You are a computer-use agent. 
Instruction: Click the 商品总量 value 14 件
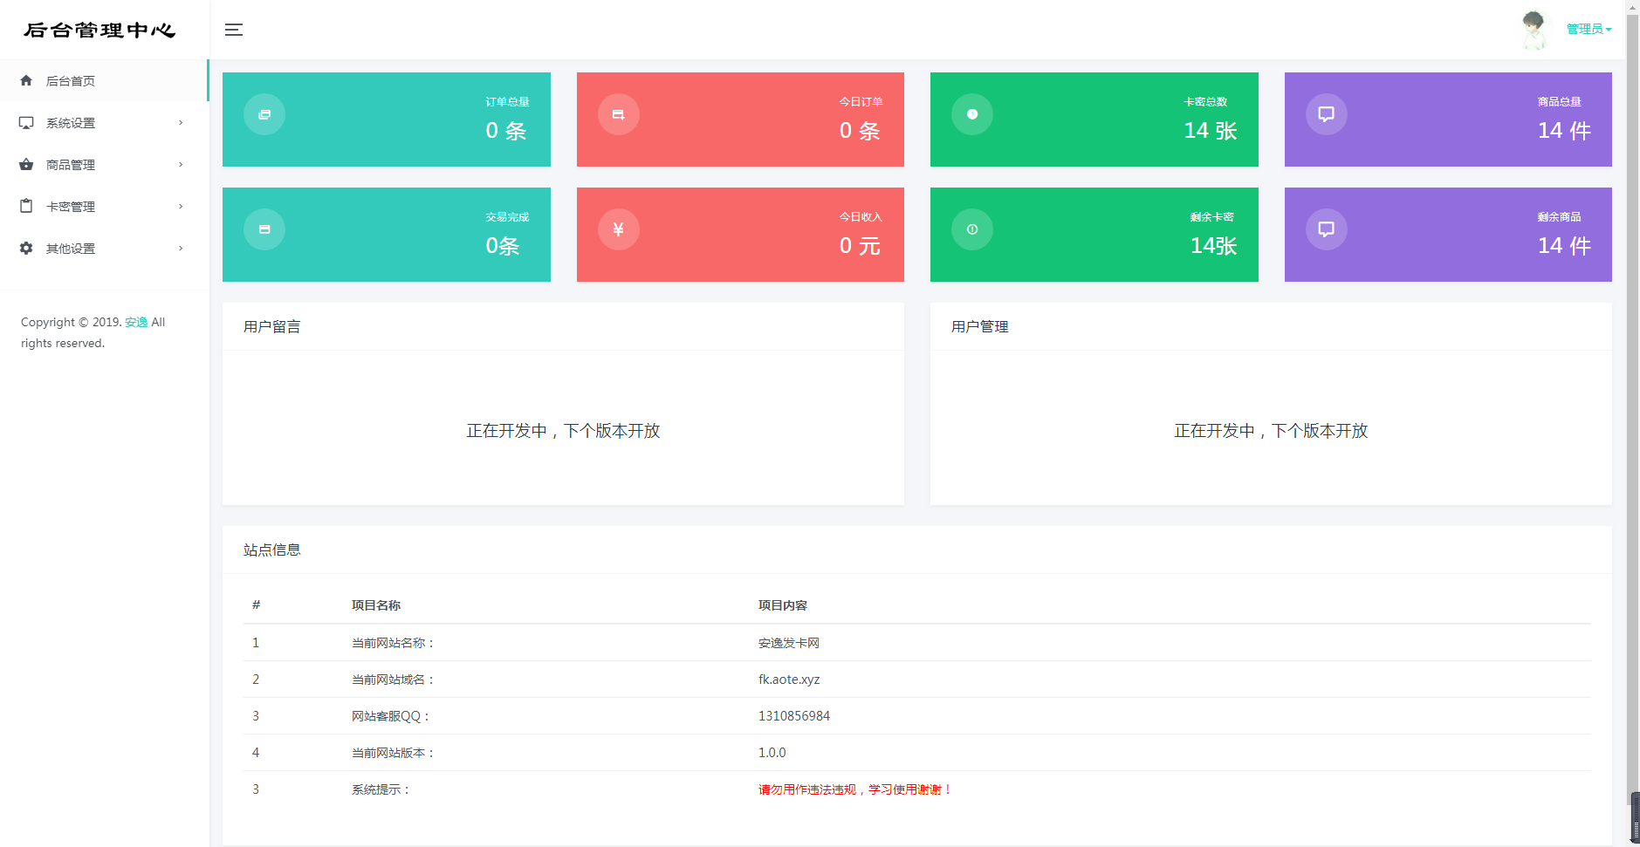(1564, 131)
